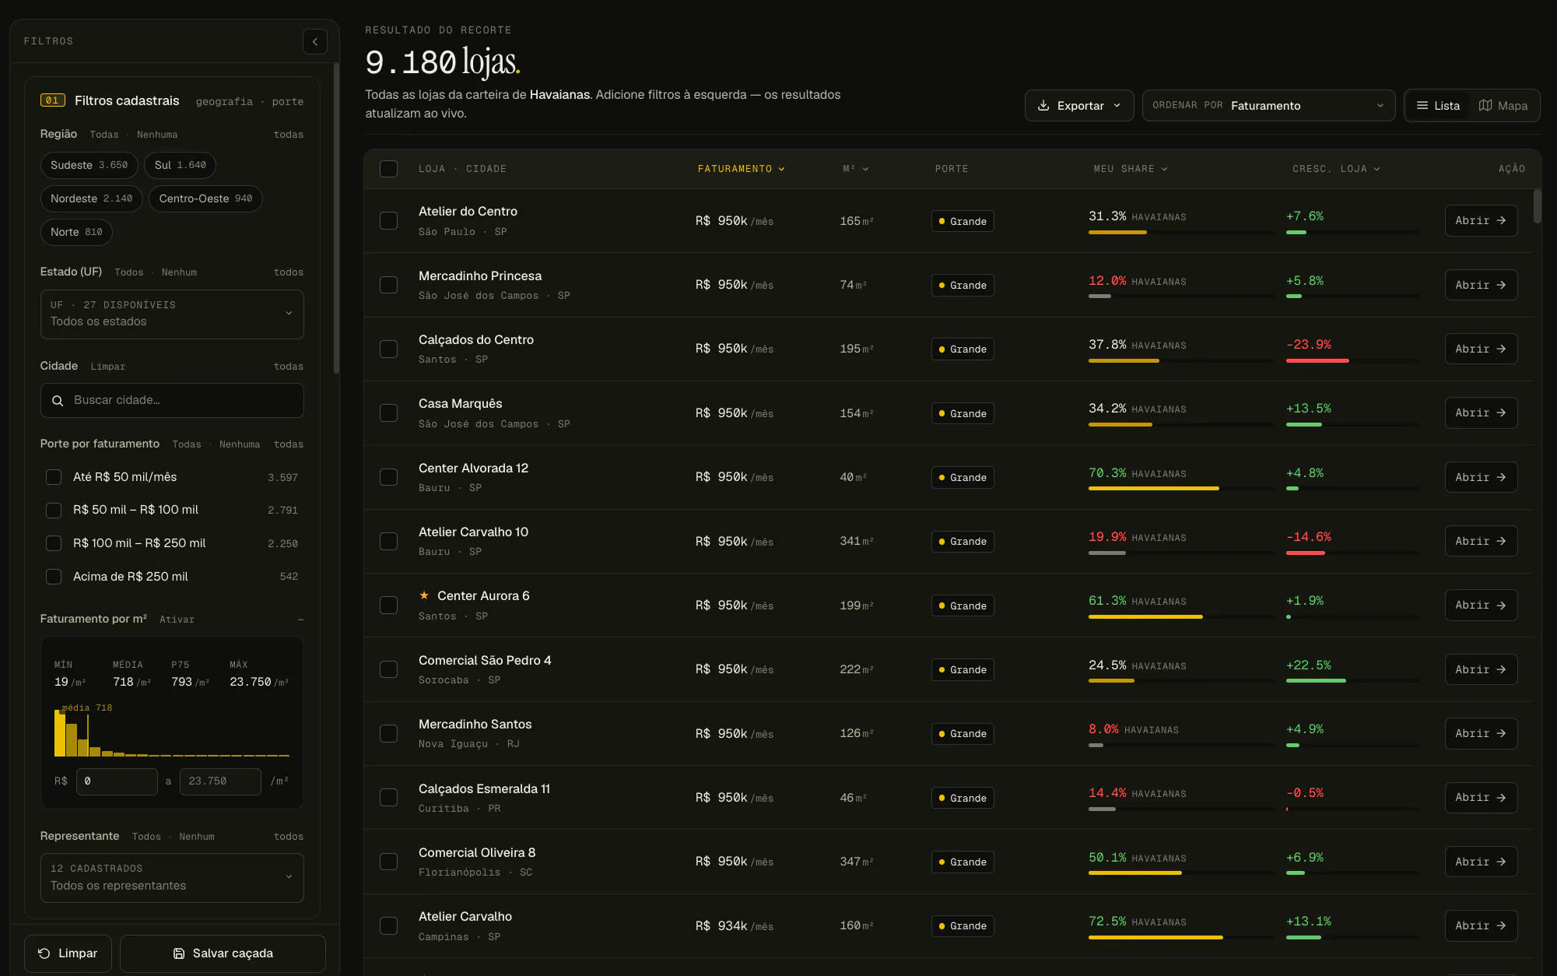The image size is (1557, 976).
Task: Click the save icon in Salvar caçada
Action: 179,953
